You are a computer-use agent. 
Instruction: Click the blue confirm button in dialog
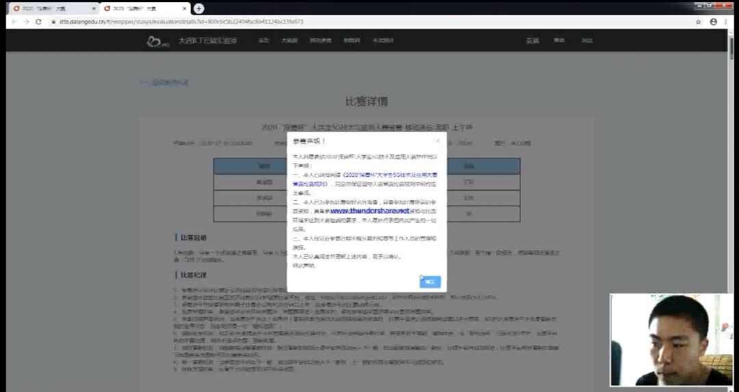[430, 281]
